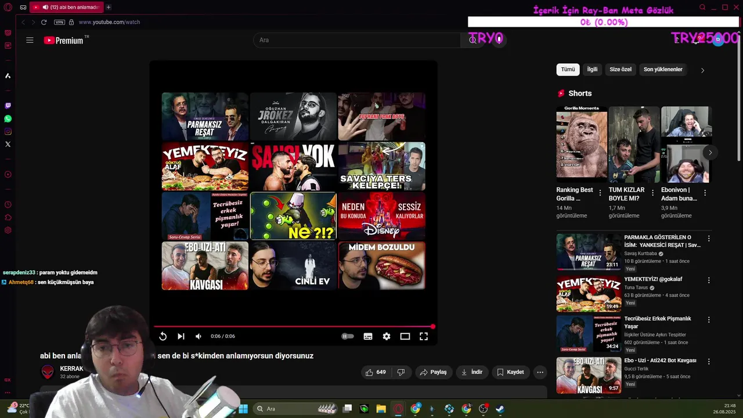Open the X sidebar icon in Opera
The height and width of the screenshot is (418, 743).
click(8, 144)
